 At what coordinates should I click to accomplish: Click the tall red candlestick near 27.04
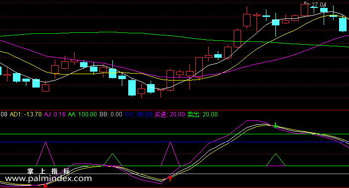(x=304, y=10)
